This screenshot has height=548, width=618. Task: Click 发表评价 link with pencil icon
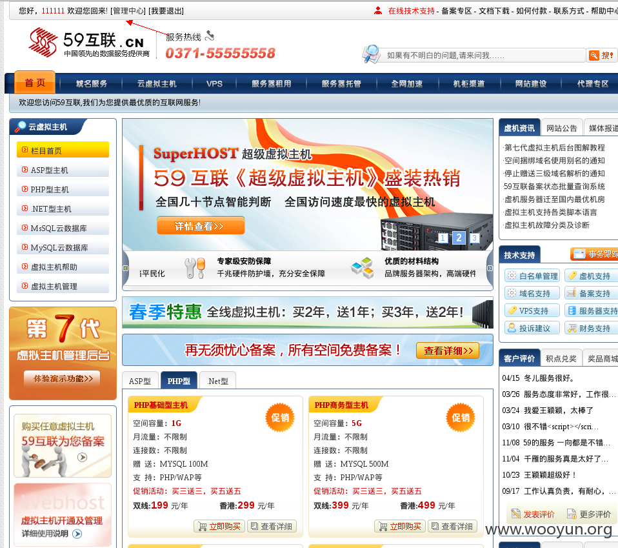point(532,514)
